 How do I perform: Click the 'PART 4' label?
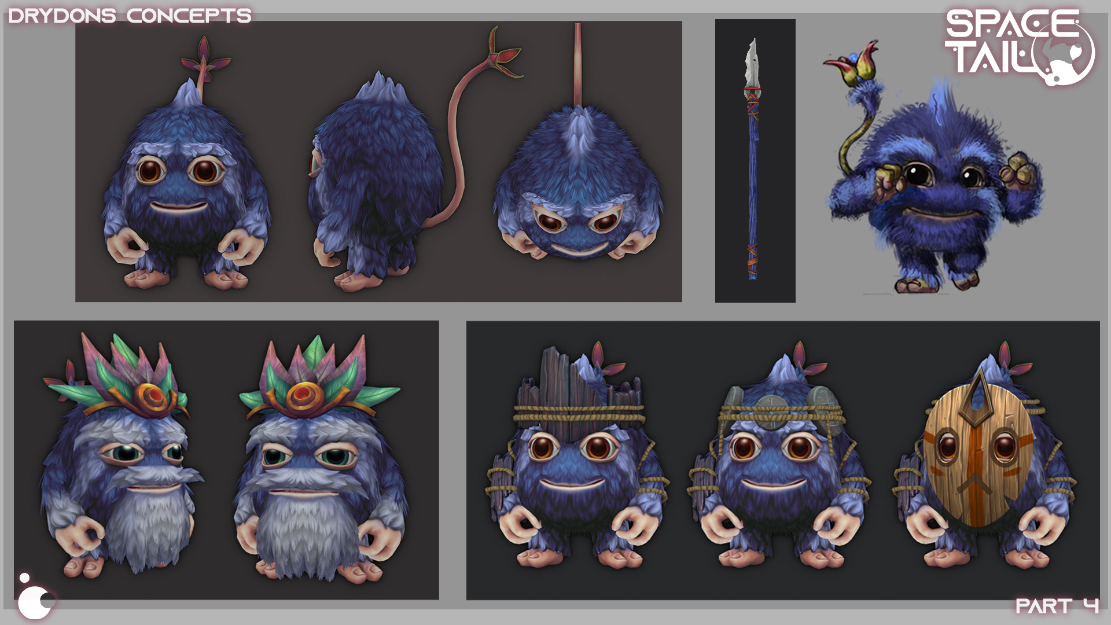(x=1057, y=606)
